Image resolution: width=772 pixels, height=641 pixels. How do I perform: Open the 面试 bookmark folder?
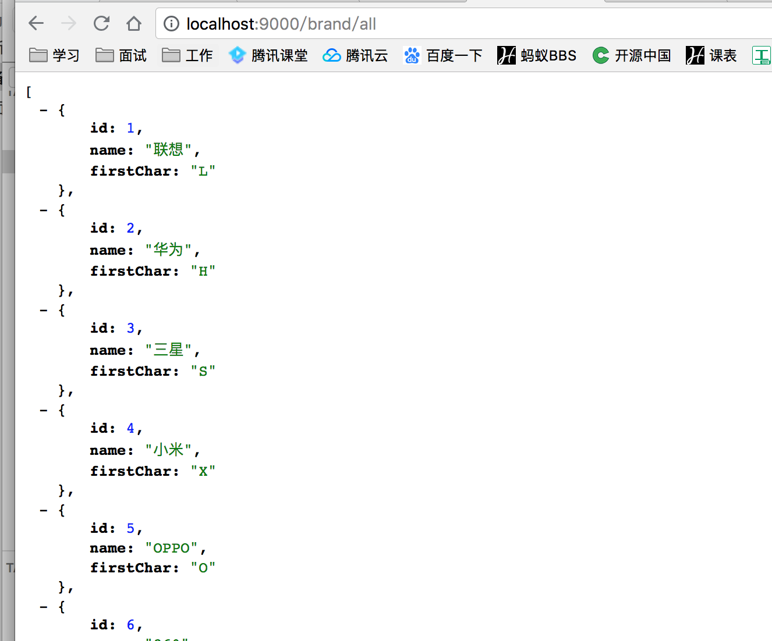[x=121, y=55]
